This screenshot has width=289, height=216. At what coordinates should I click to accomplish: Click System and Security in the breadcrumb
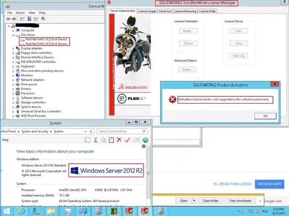[35, 132]
